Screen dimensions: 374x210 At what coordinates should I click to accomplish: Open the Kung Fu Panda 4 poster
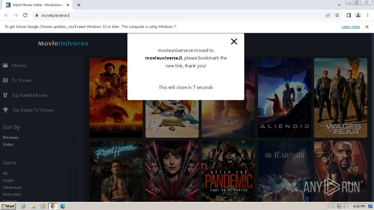pyautogui.click(x=172, y=119)
